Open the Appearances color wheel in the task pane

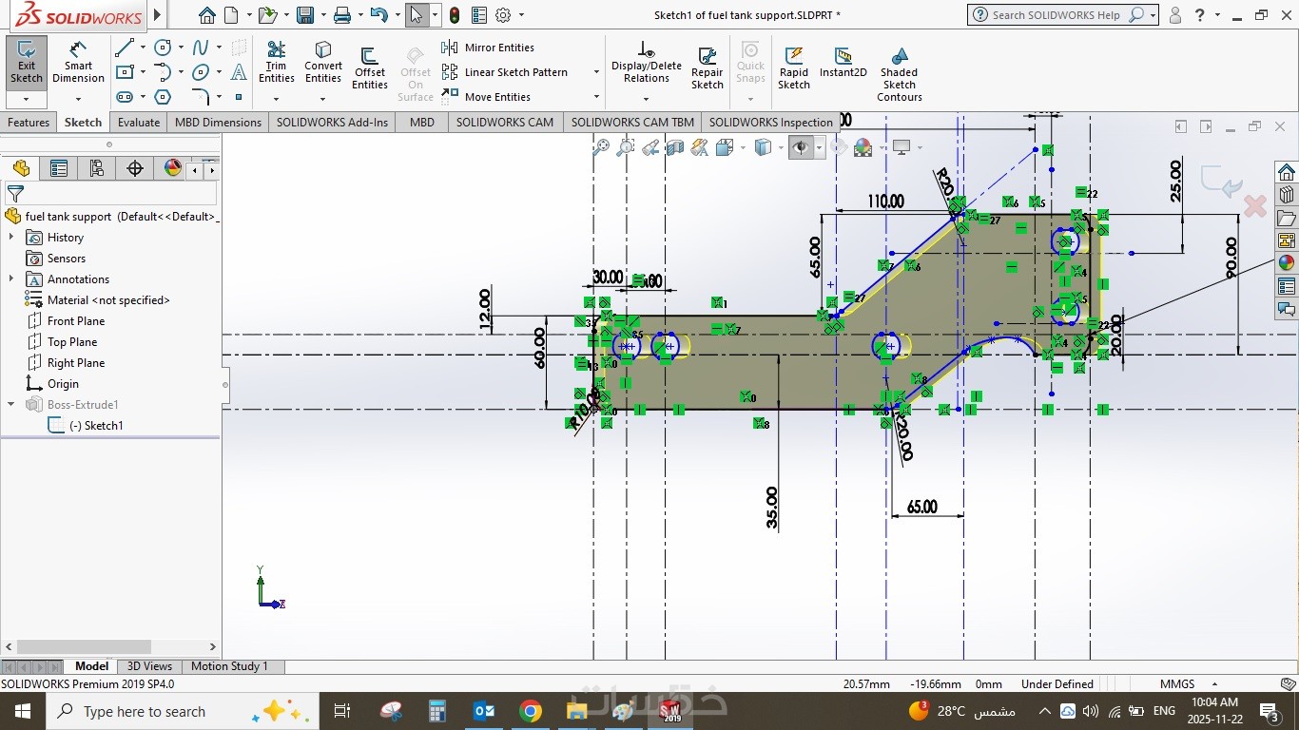pyautogui.click(x=1287, y=263)
